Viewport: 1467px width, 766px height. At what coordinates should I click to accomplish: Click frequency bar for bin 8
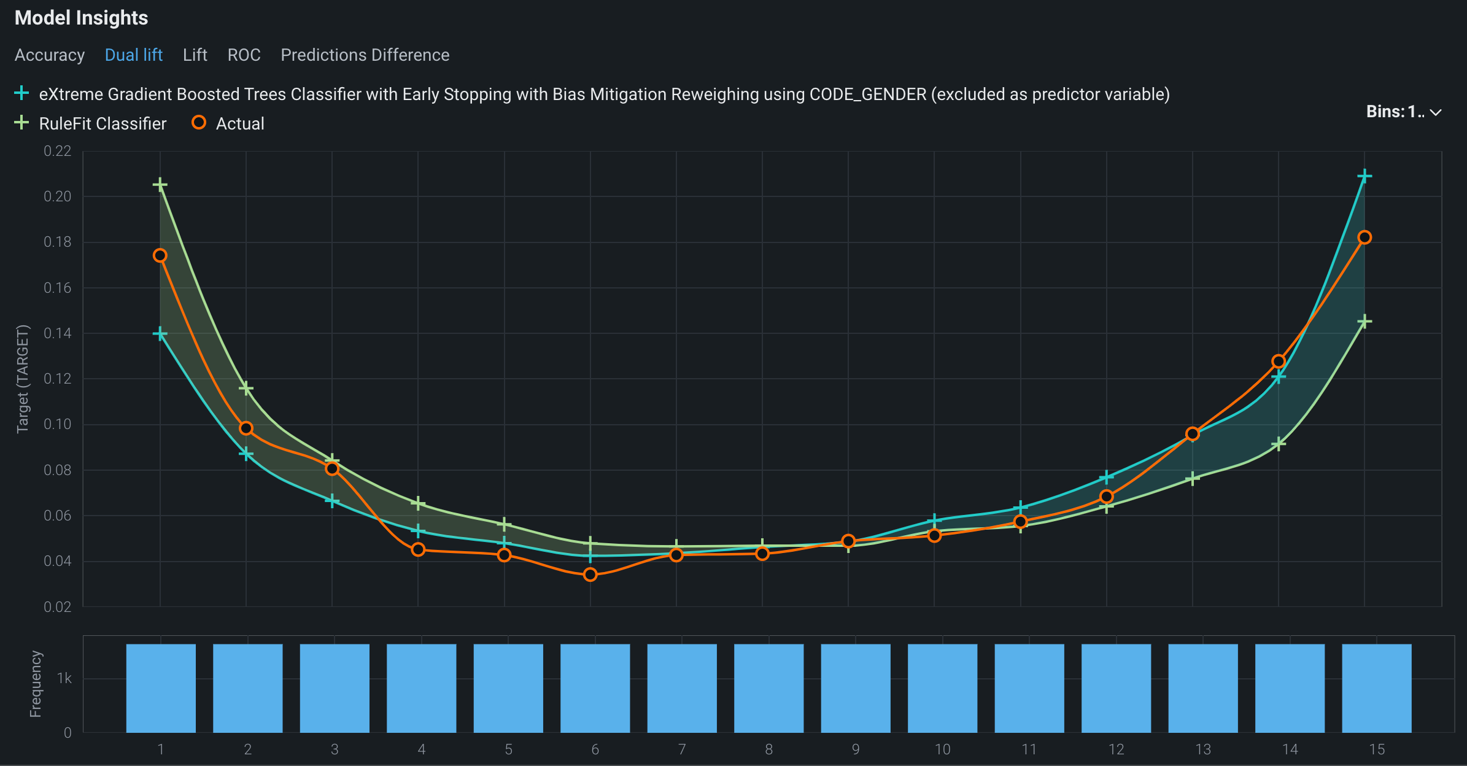pos(768,687)
